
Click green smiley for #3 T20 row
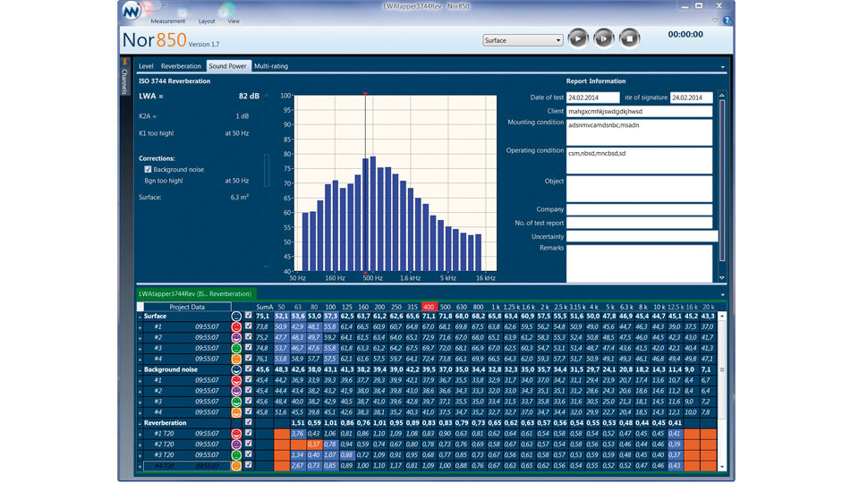[236, 454]
